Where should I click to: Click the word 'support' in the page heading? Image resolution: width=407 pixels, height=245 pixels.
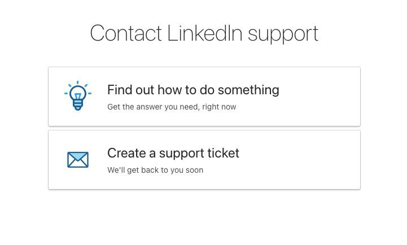click(283, 34)
